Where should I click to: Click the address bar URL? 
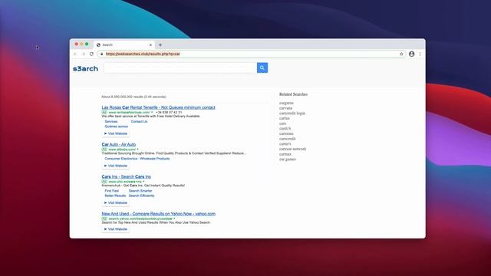coord(143,54)
